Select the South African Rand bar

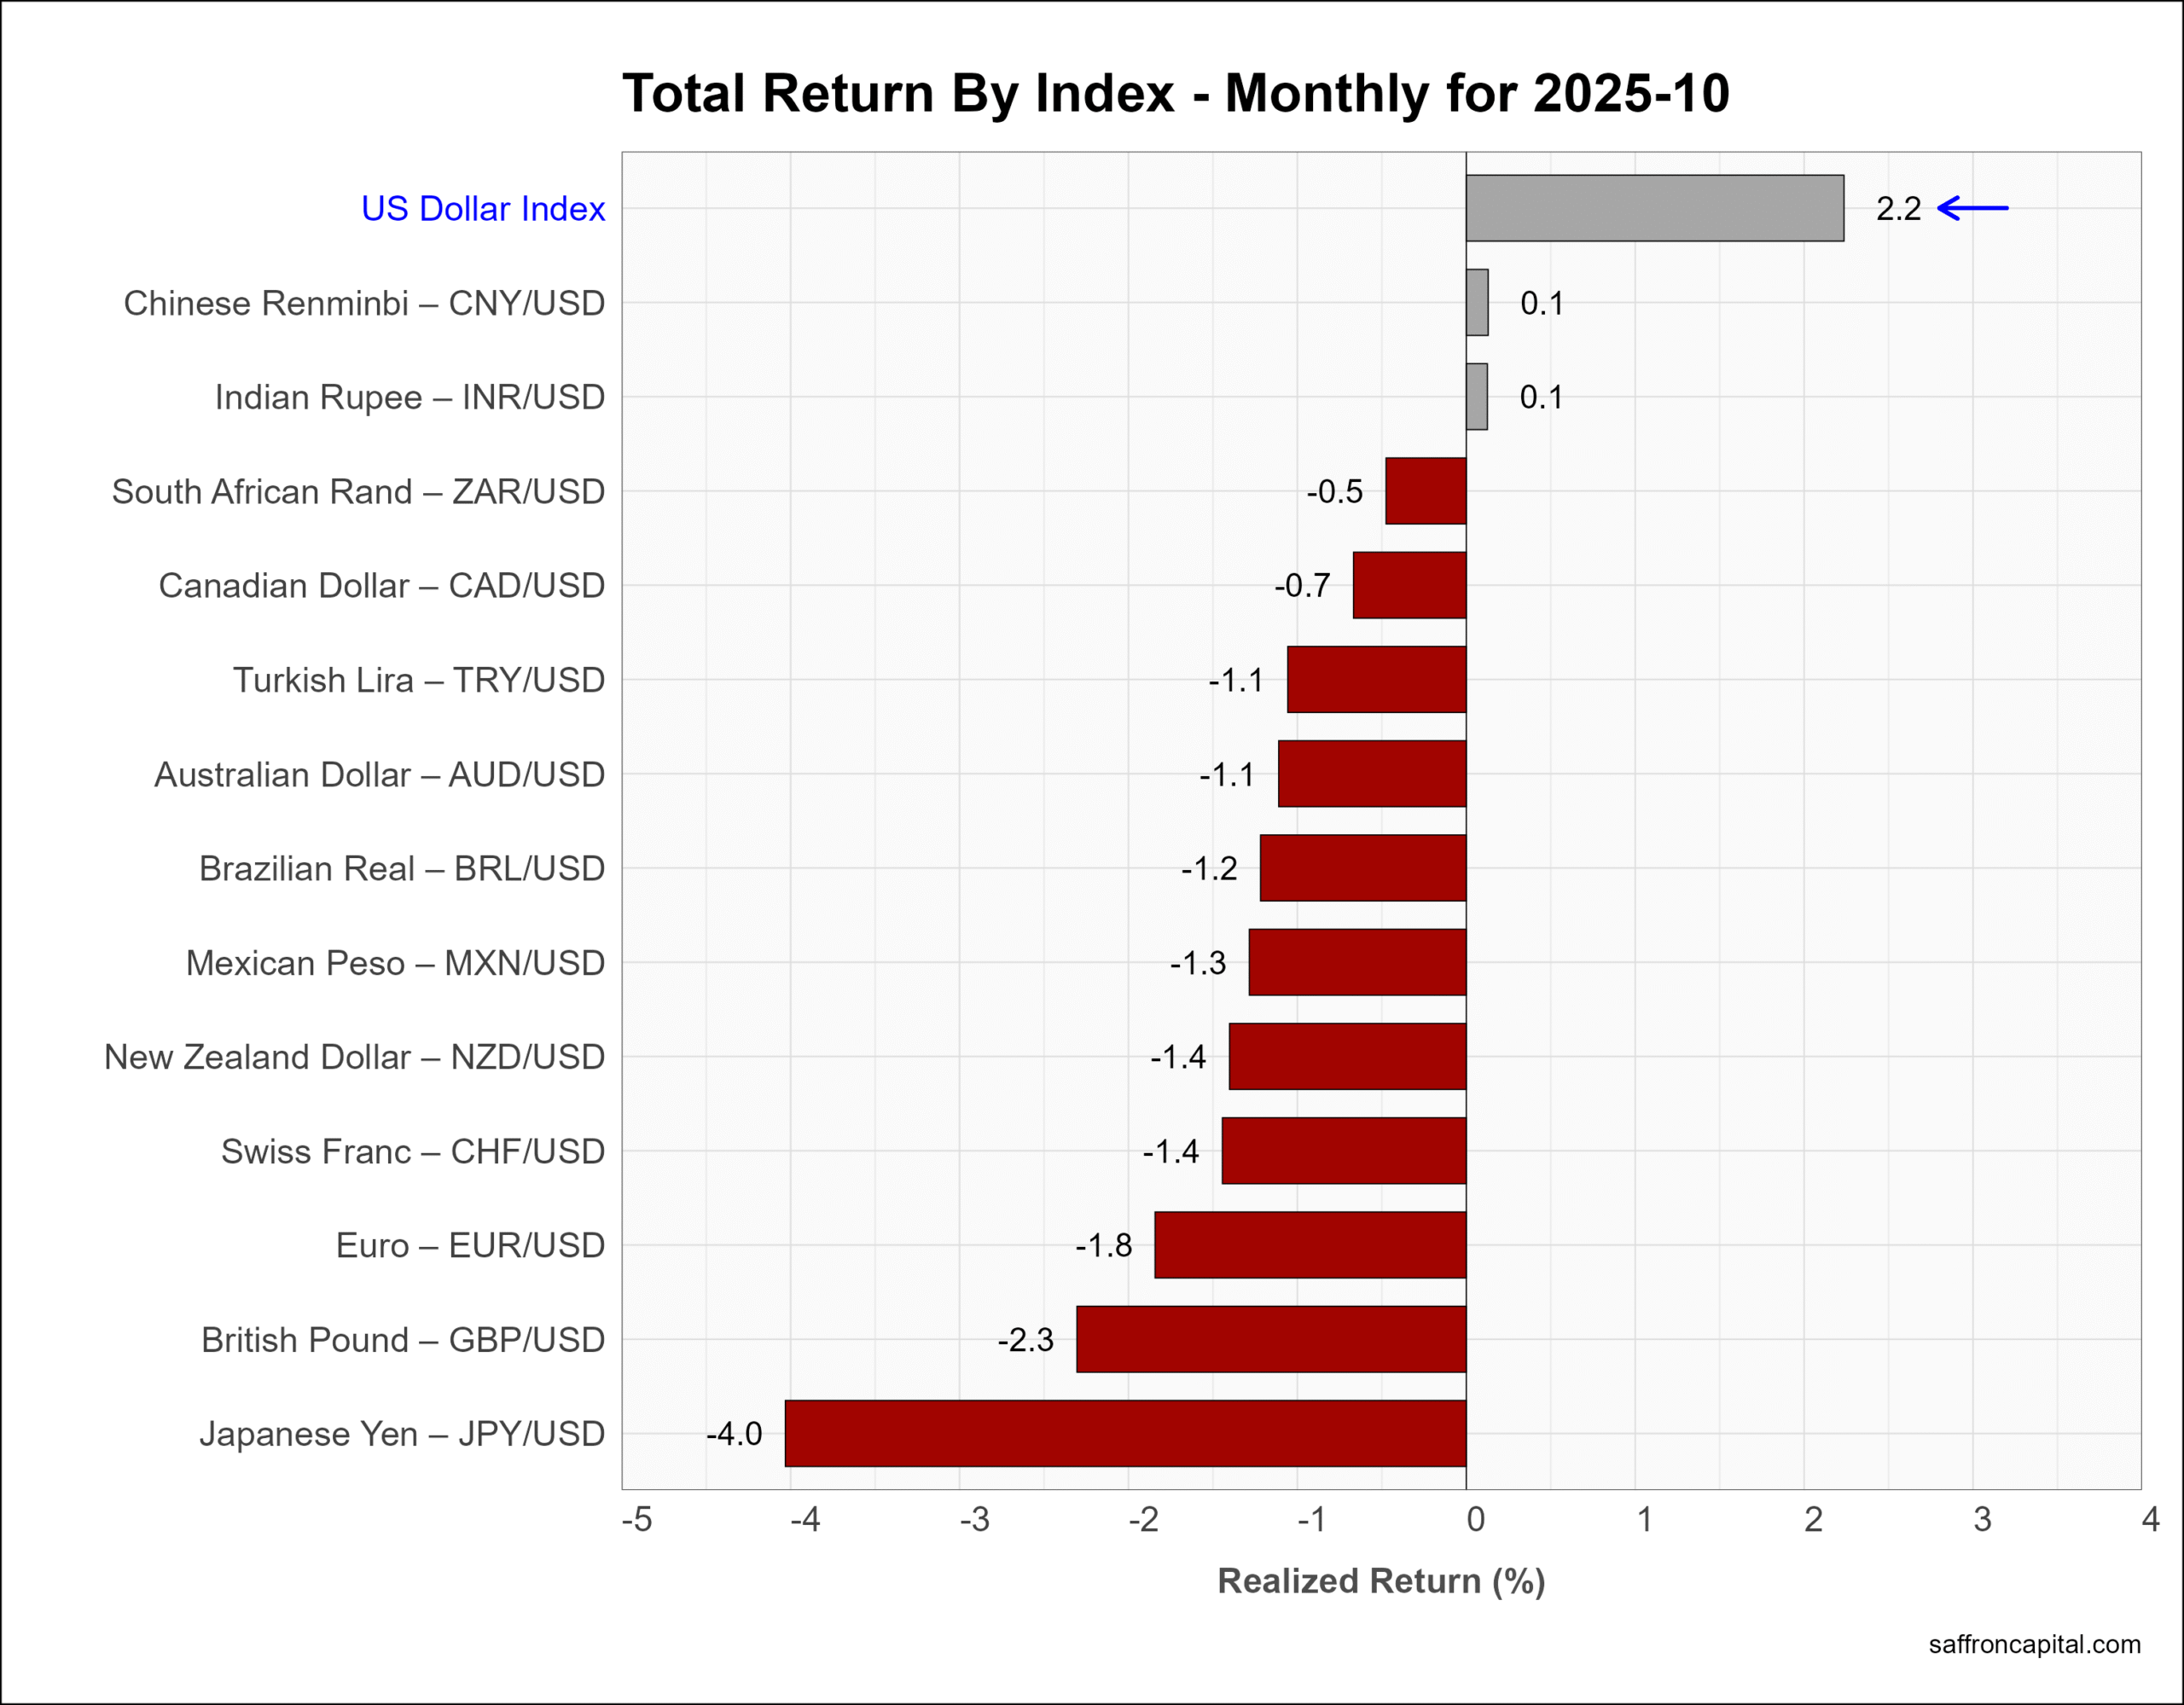click(1426, 491)
